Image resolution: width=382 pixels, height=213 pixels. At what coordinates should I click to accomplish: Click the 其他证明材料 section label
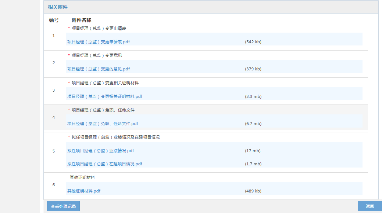[x=82, y=177]
